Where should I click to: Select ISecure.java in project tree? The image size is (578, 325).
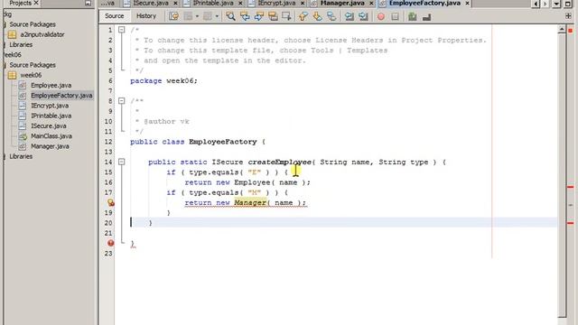49,126
